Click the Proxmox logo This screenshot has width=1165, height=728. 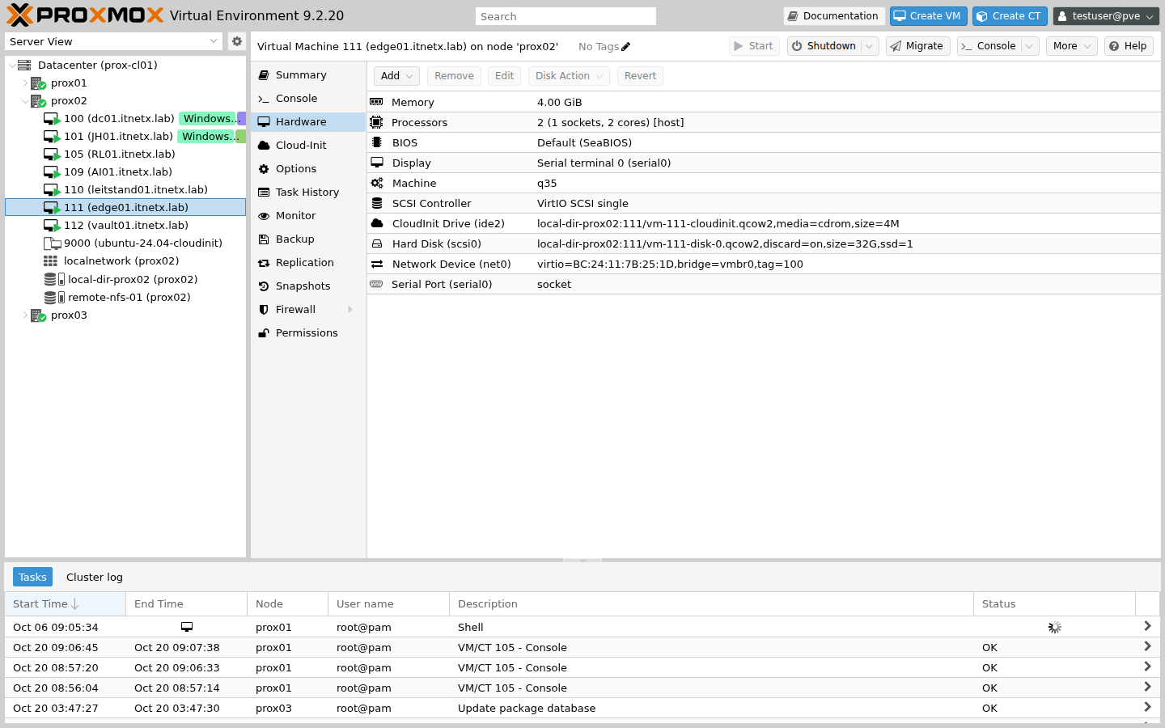point(85,15)
